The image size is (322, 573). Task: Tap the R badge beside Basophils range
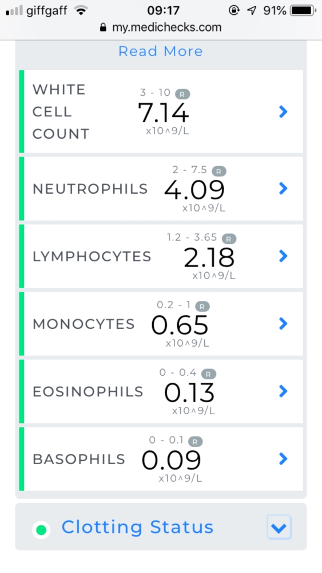(x=195, y=442)
